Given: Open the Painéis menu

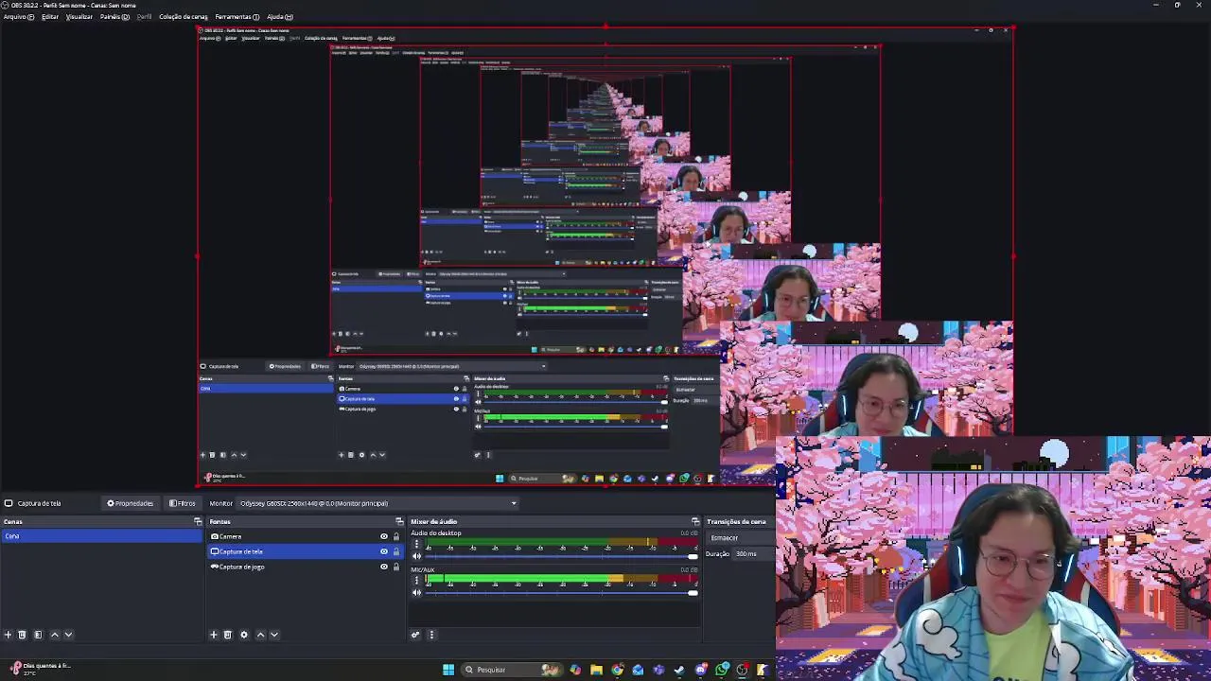Looking at the screenshot, I should 114,17.
